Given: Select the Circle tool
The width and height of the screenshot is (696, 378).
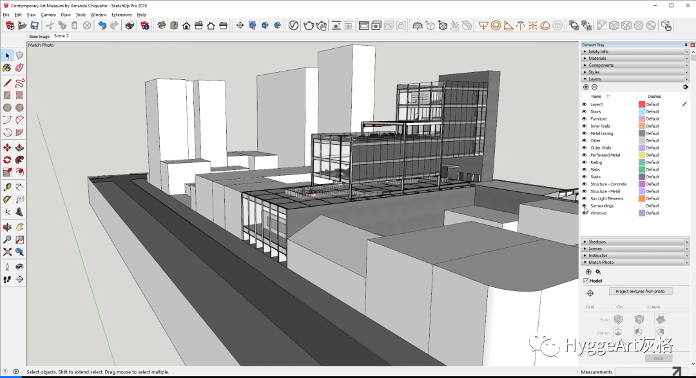Looking at the screenshot, I should coord(7,108).
